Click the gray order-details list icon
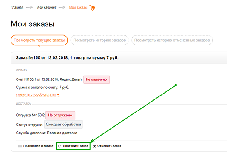Viewport: 227px width, 156px height. tap(20, 146)
